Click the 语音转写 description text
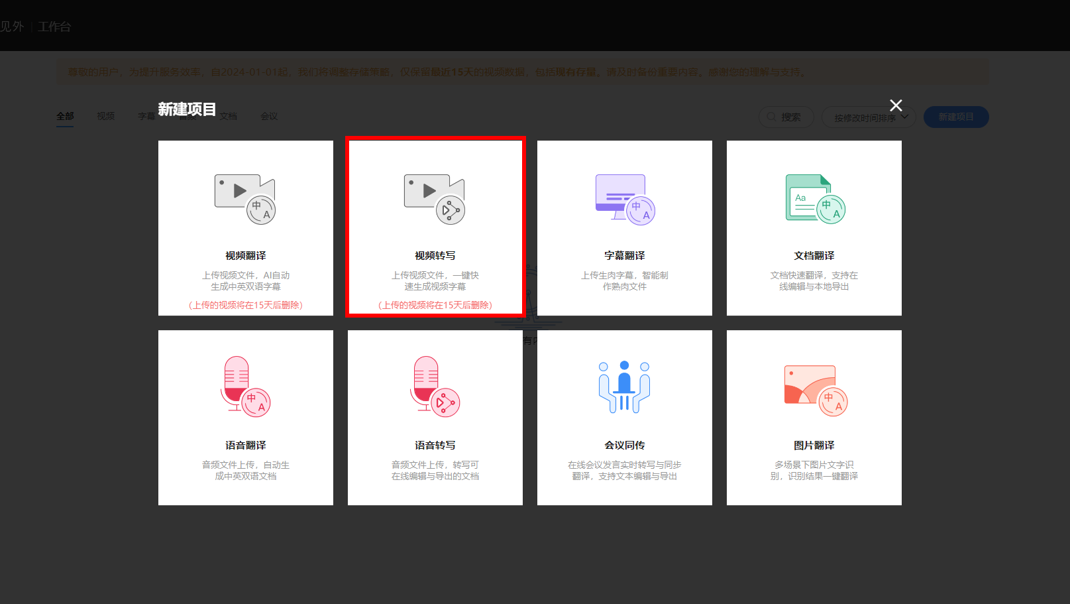This screenshot has height=604, width=1070. [x=435, y=470]
